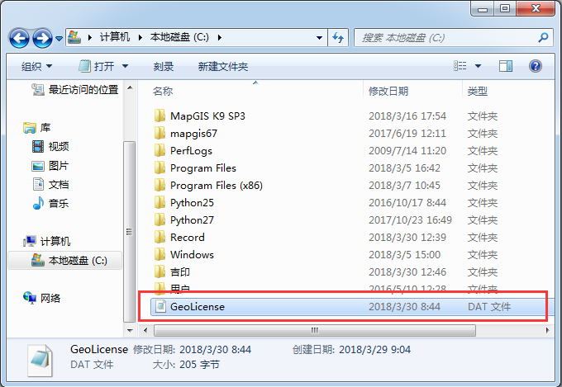Click the 新建文件夹 button

[223, 66]
